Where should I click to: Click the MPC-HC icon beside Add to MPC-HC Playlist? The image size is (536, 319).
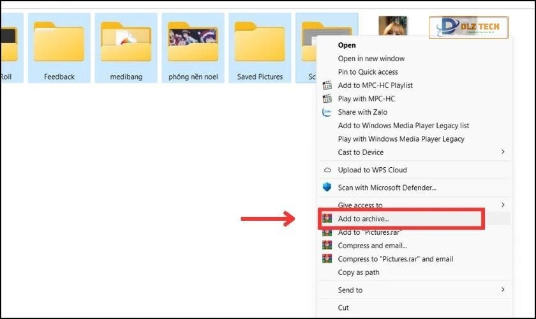(x=327, y=85)
